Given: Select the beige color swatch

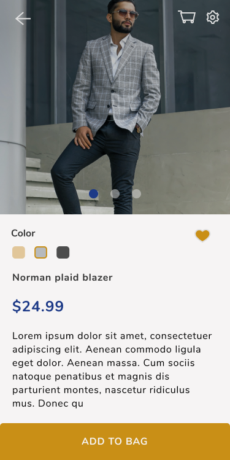Looking at the screenshot, I should pos(18,252).
